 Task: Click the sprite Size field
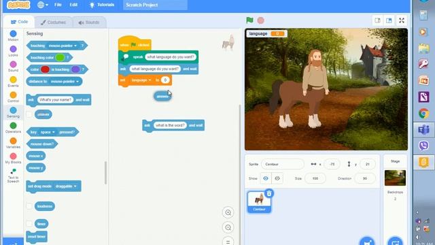tap(315, 178)
